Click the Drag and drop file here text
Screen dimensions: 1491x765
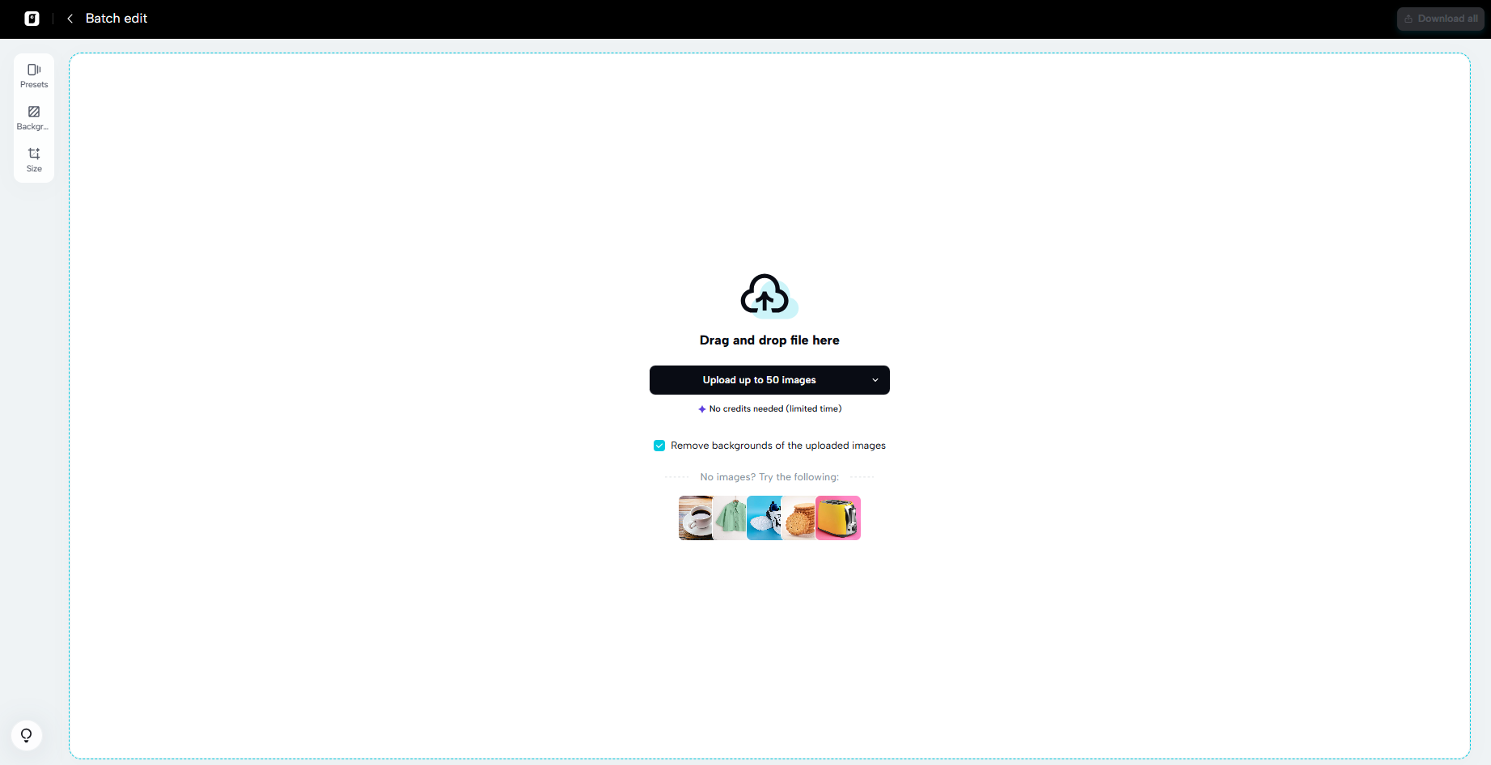(x=769, y=340)
